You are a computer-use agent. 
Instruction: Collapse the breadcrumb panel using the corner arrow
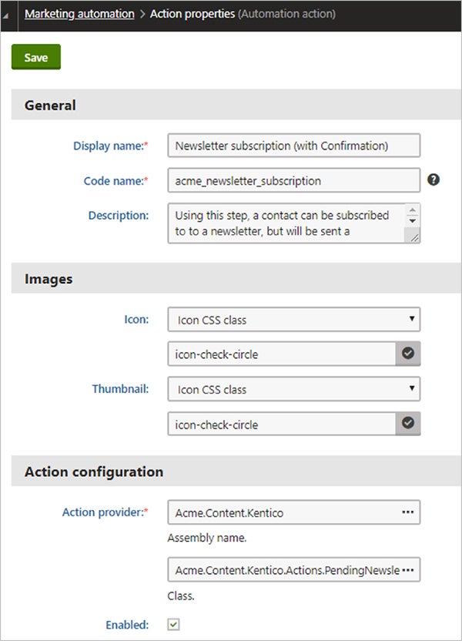(x=5, y=13)
